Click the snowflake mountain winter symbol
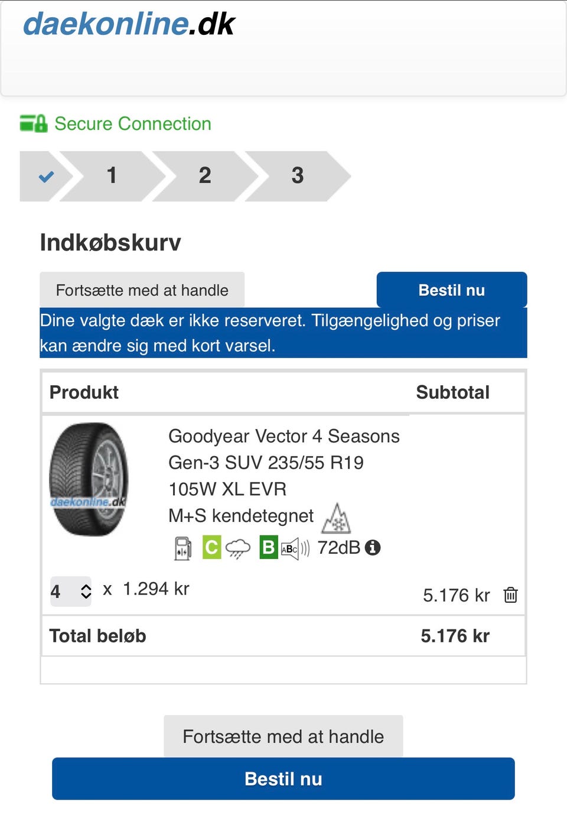The image size is (567, 822). coord(337,518)
